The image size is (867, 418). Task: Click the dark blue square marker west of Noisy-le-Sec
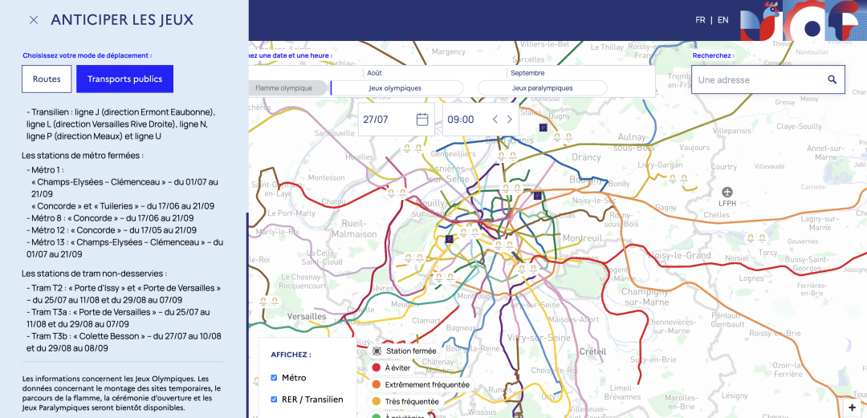point(537,195)
